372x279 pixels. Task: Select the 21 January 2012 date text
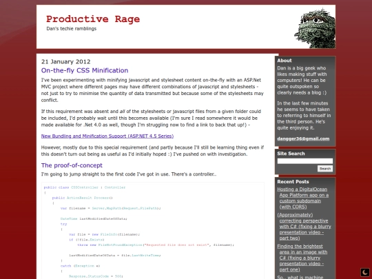pyautogui.click(x=65, y=62)
